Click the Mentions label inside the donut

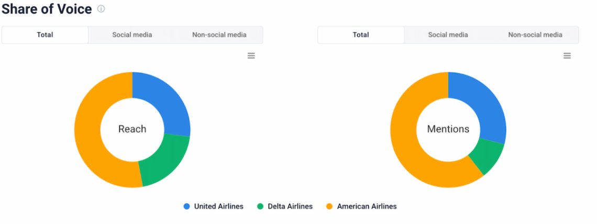pyautogui.click(x=448, y=129)
